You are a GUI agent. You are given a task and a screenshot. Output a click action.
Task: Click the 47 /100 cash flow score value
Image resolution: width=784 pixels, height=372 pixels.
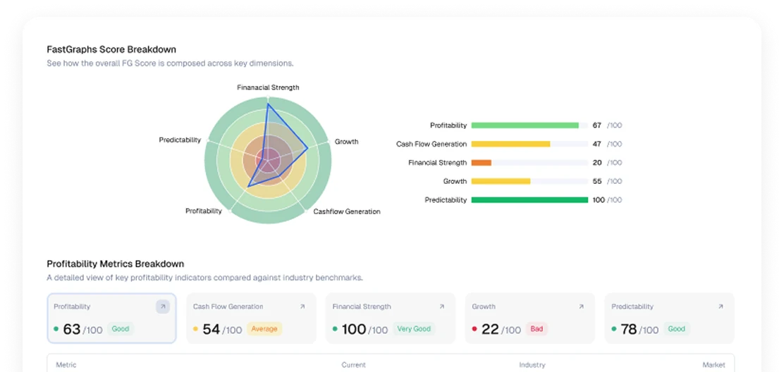tap(607, 144)
